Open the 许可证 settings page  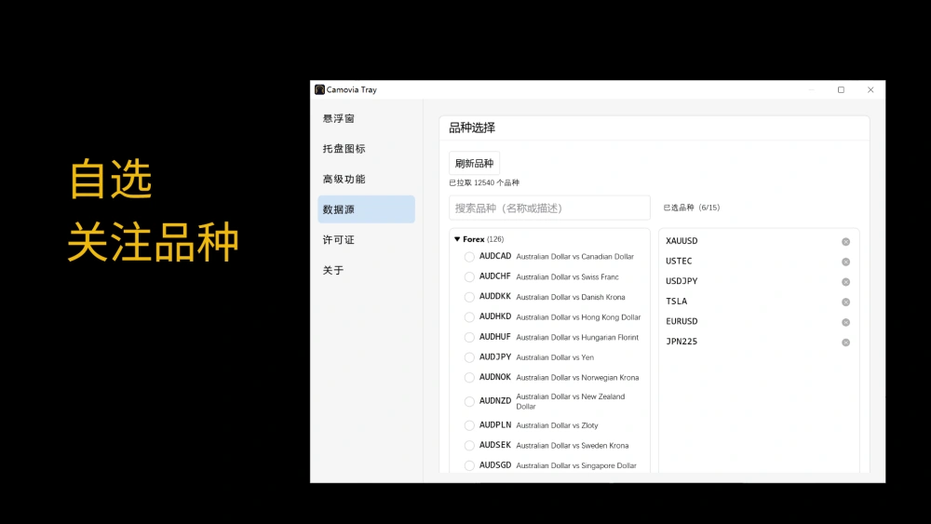[x=366, y=240]
